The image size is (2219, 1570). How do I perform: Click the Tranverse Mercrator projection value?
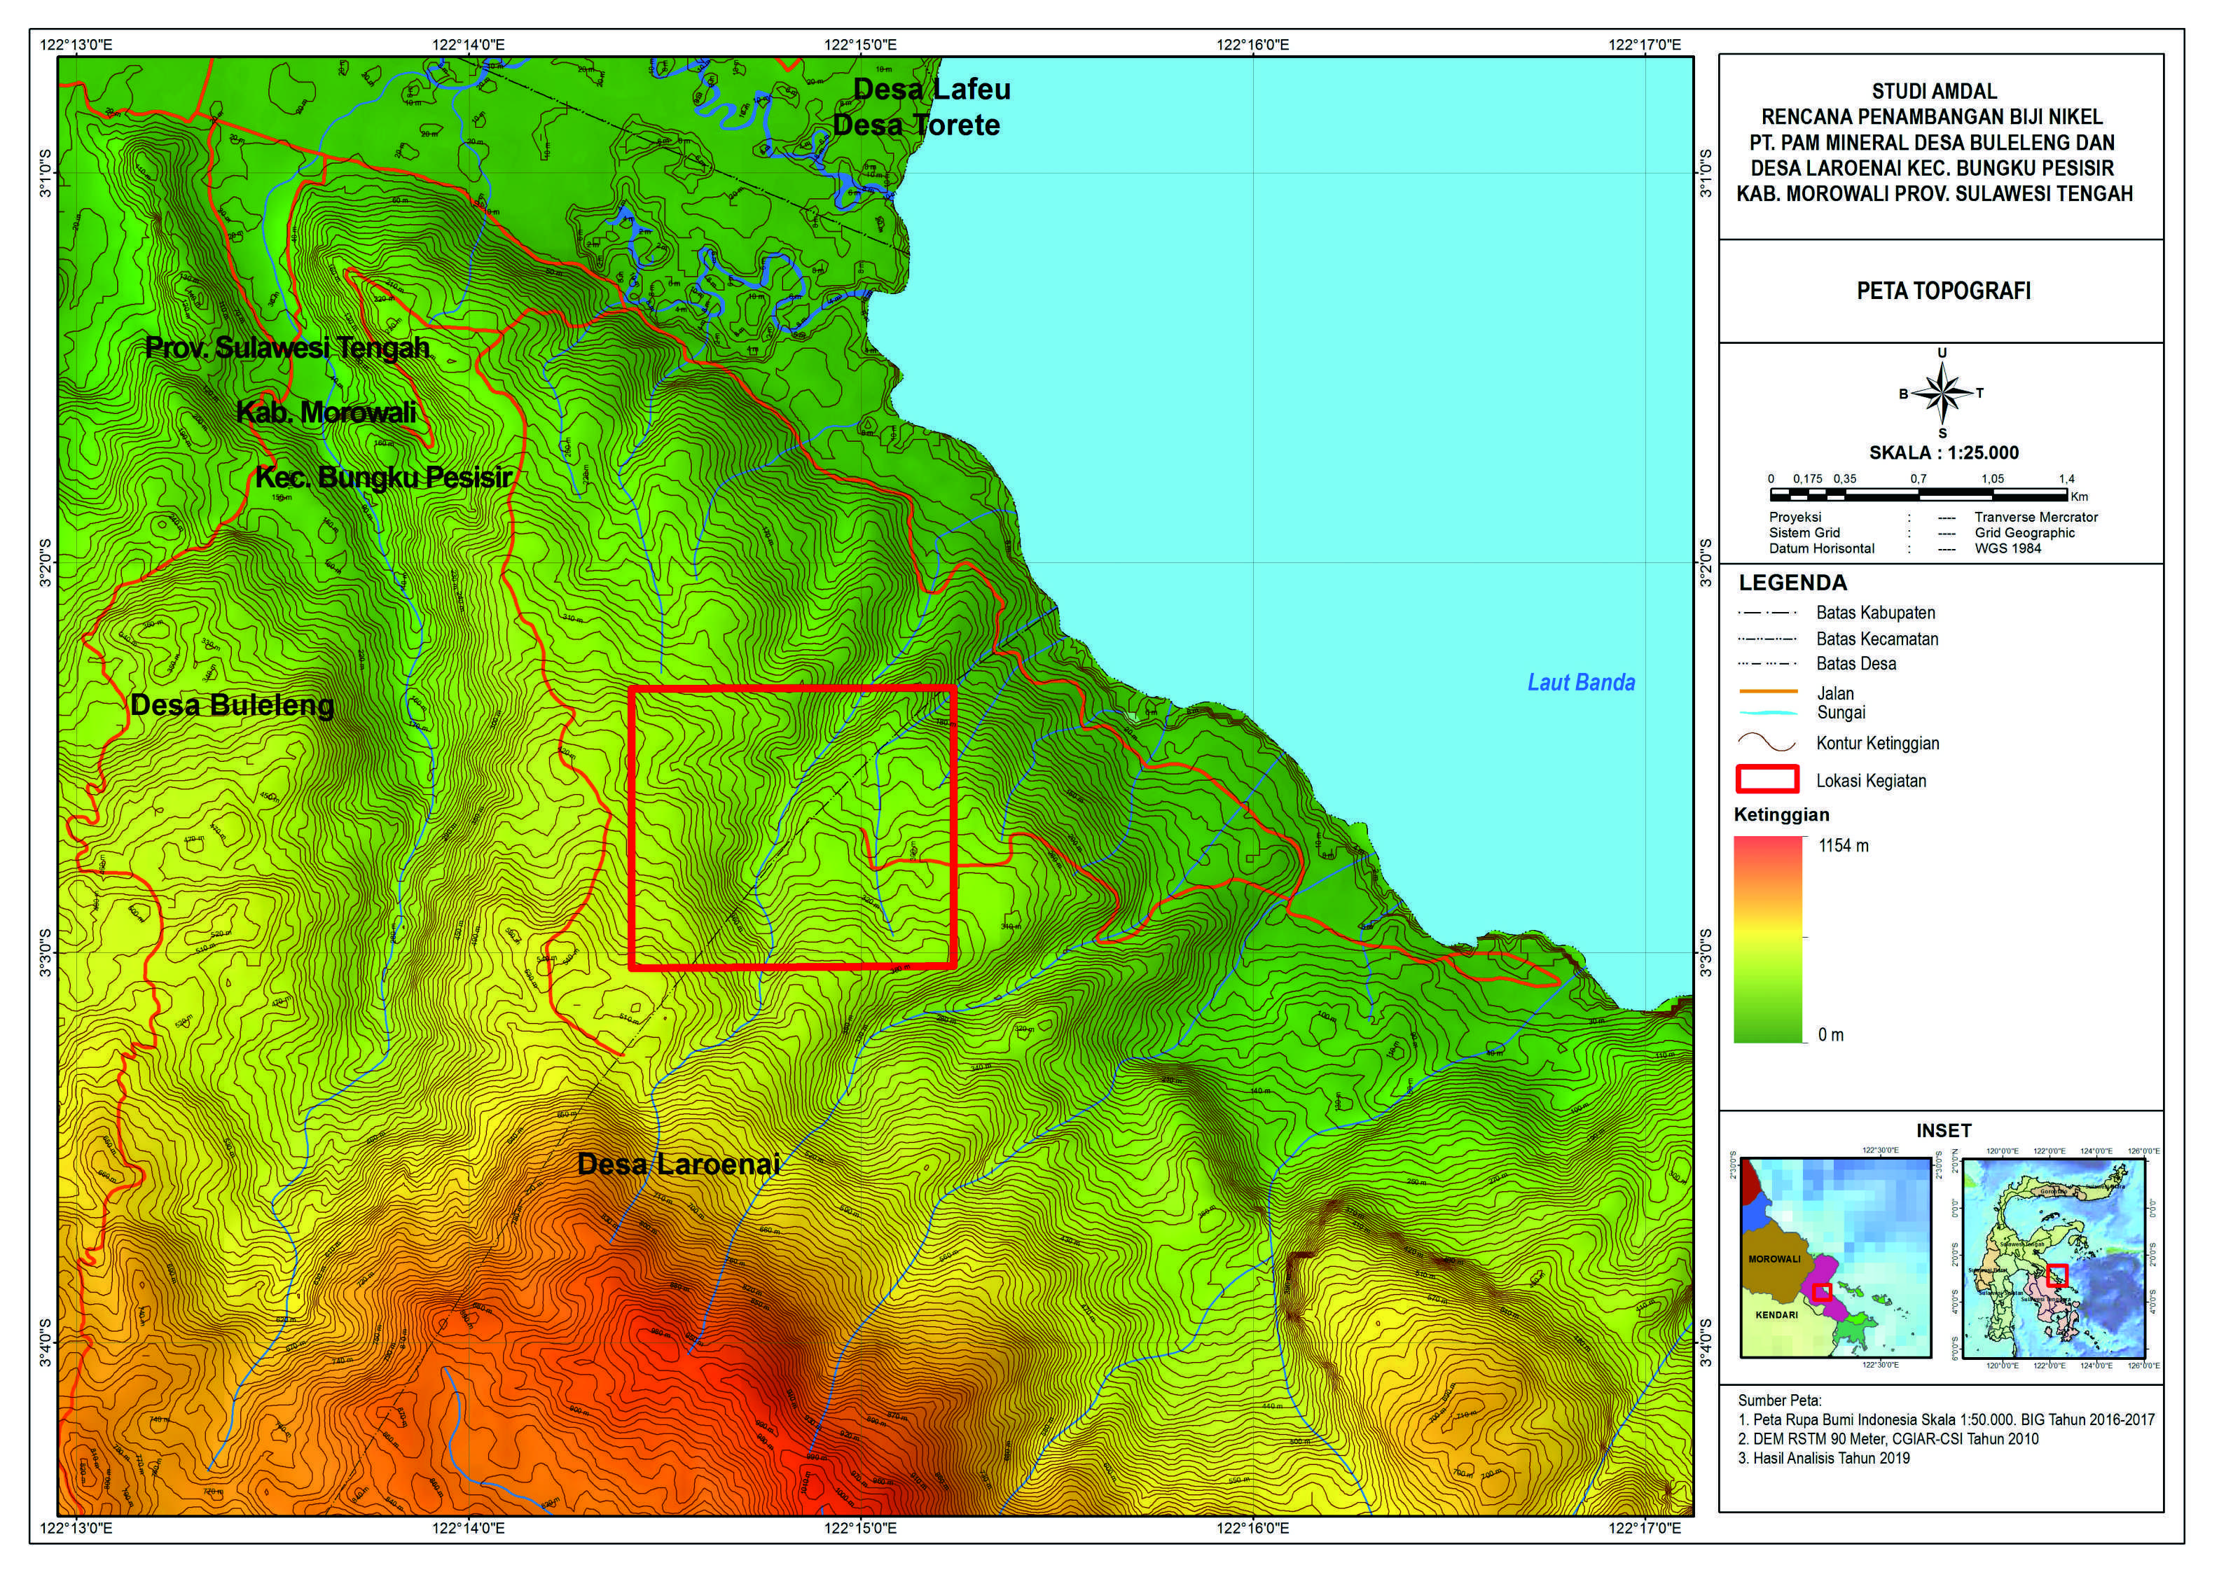[x=2036, y=517]
